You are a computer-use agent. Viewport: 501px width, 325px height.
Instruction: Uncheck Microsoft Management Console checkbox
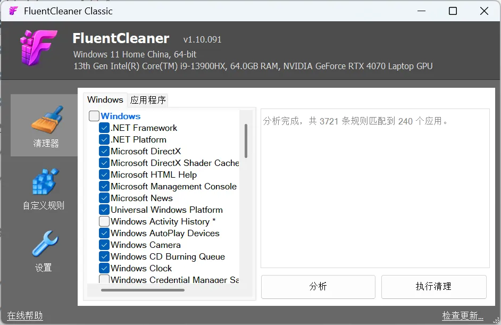pos(104,186)
